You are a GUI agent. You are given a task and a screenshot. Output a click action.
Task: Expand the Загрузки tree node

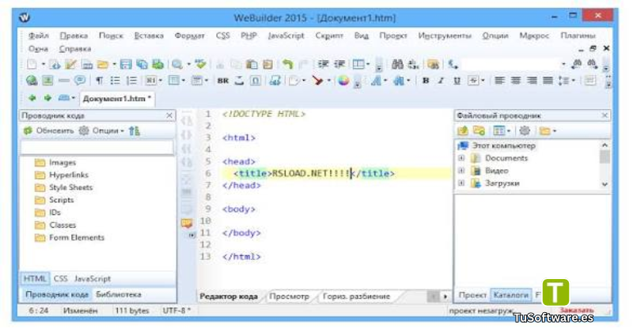[461, 183]
